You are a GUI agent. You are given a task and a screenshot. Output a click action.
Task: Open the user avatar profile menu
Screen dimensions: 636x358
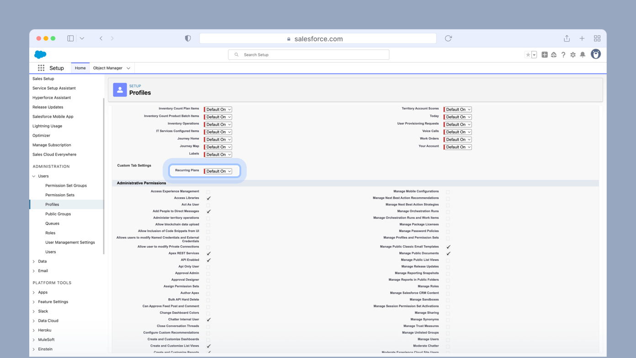pyautogui.click(x=596, y=54)
